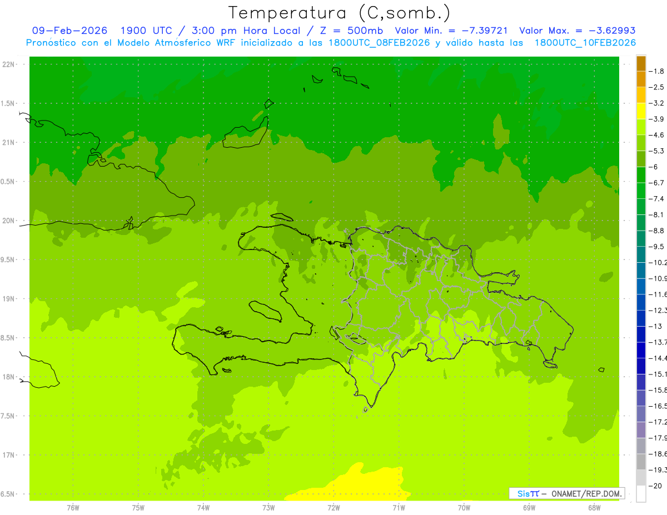Click the -20 legend value

point(656,486)
